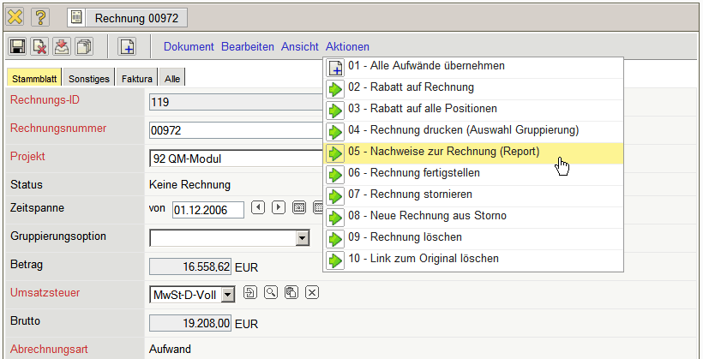Open the Aktionen menu
This screenshot has width=703, height=359.
click(x=347, y=46)
